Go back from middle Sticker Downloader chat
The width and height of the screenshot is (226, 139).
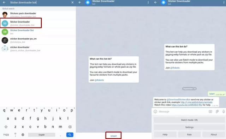[80, 2]
